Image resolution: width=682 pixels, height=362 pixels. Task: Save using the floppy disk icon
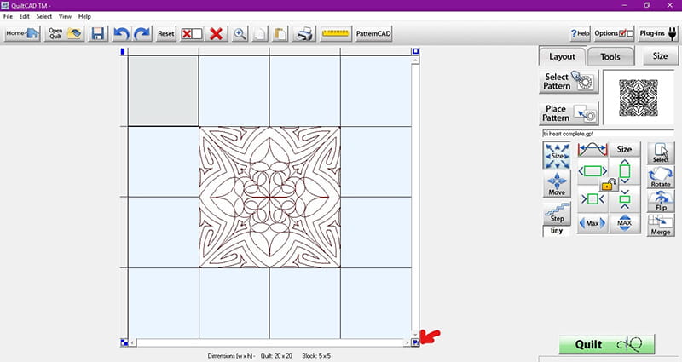[97, 34]
